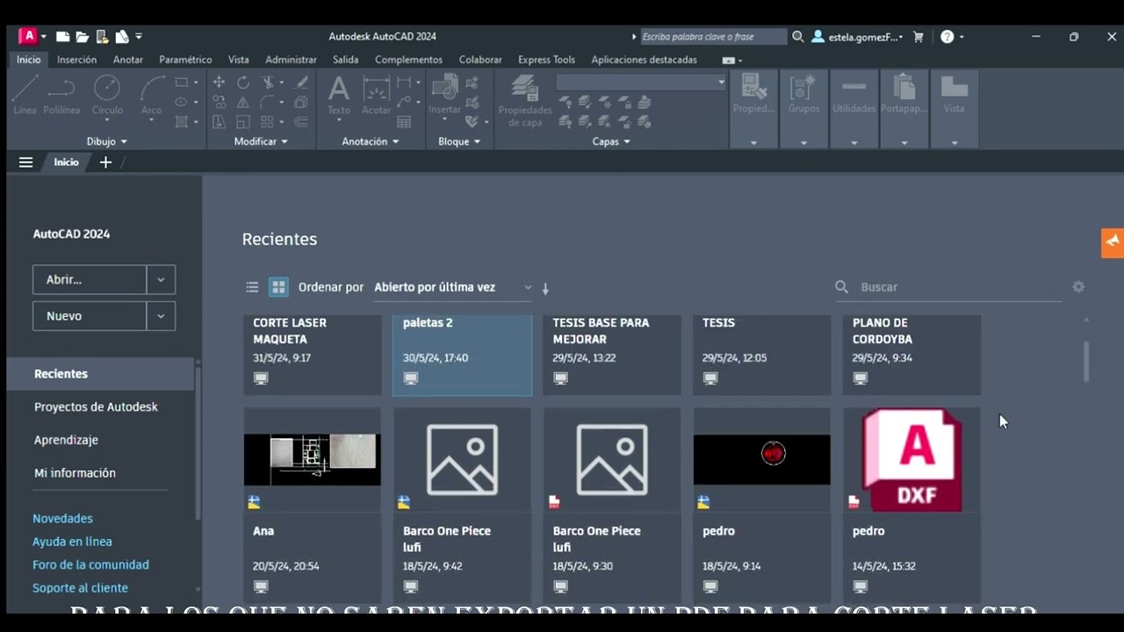
Task: Switch Recientes to list view
Action: tap(252, 287)
